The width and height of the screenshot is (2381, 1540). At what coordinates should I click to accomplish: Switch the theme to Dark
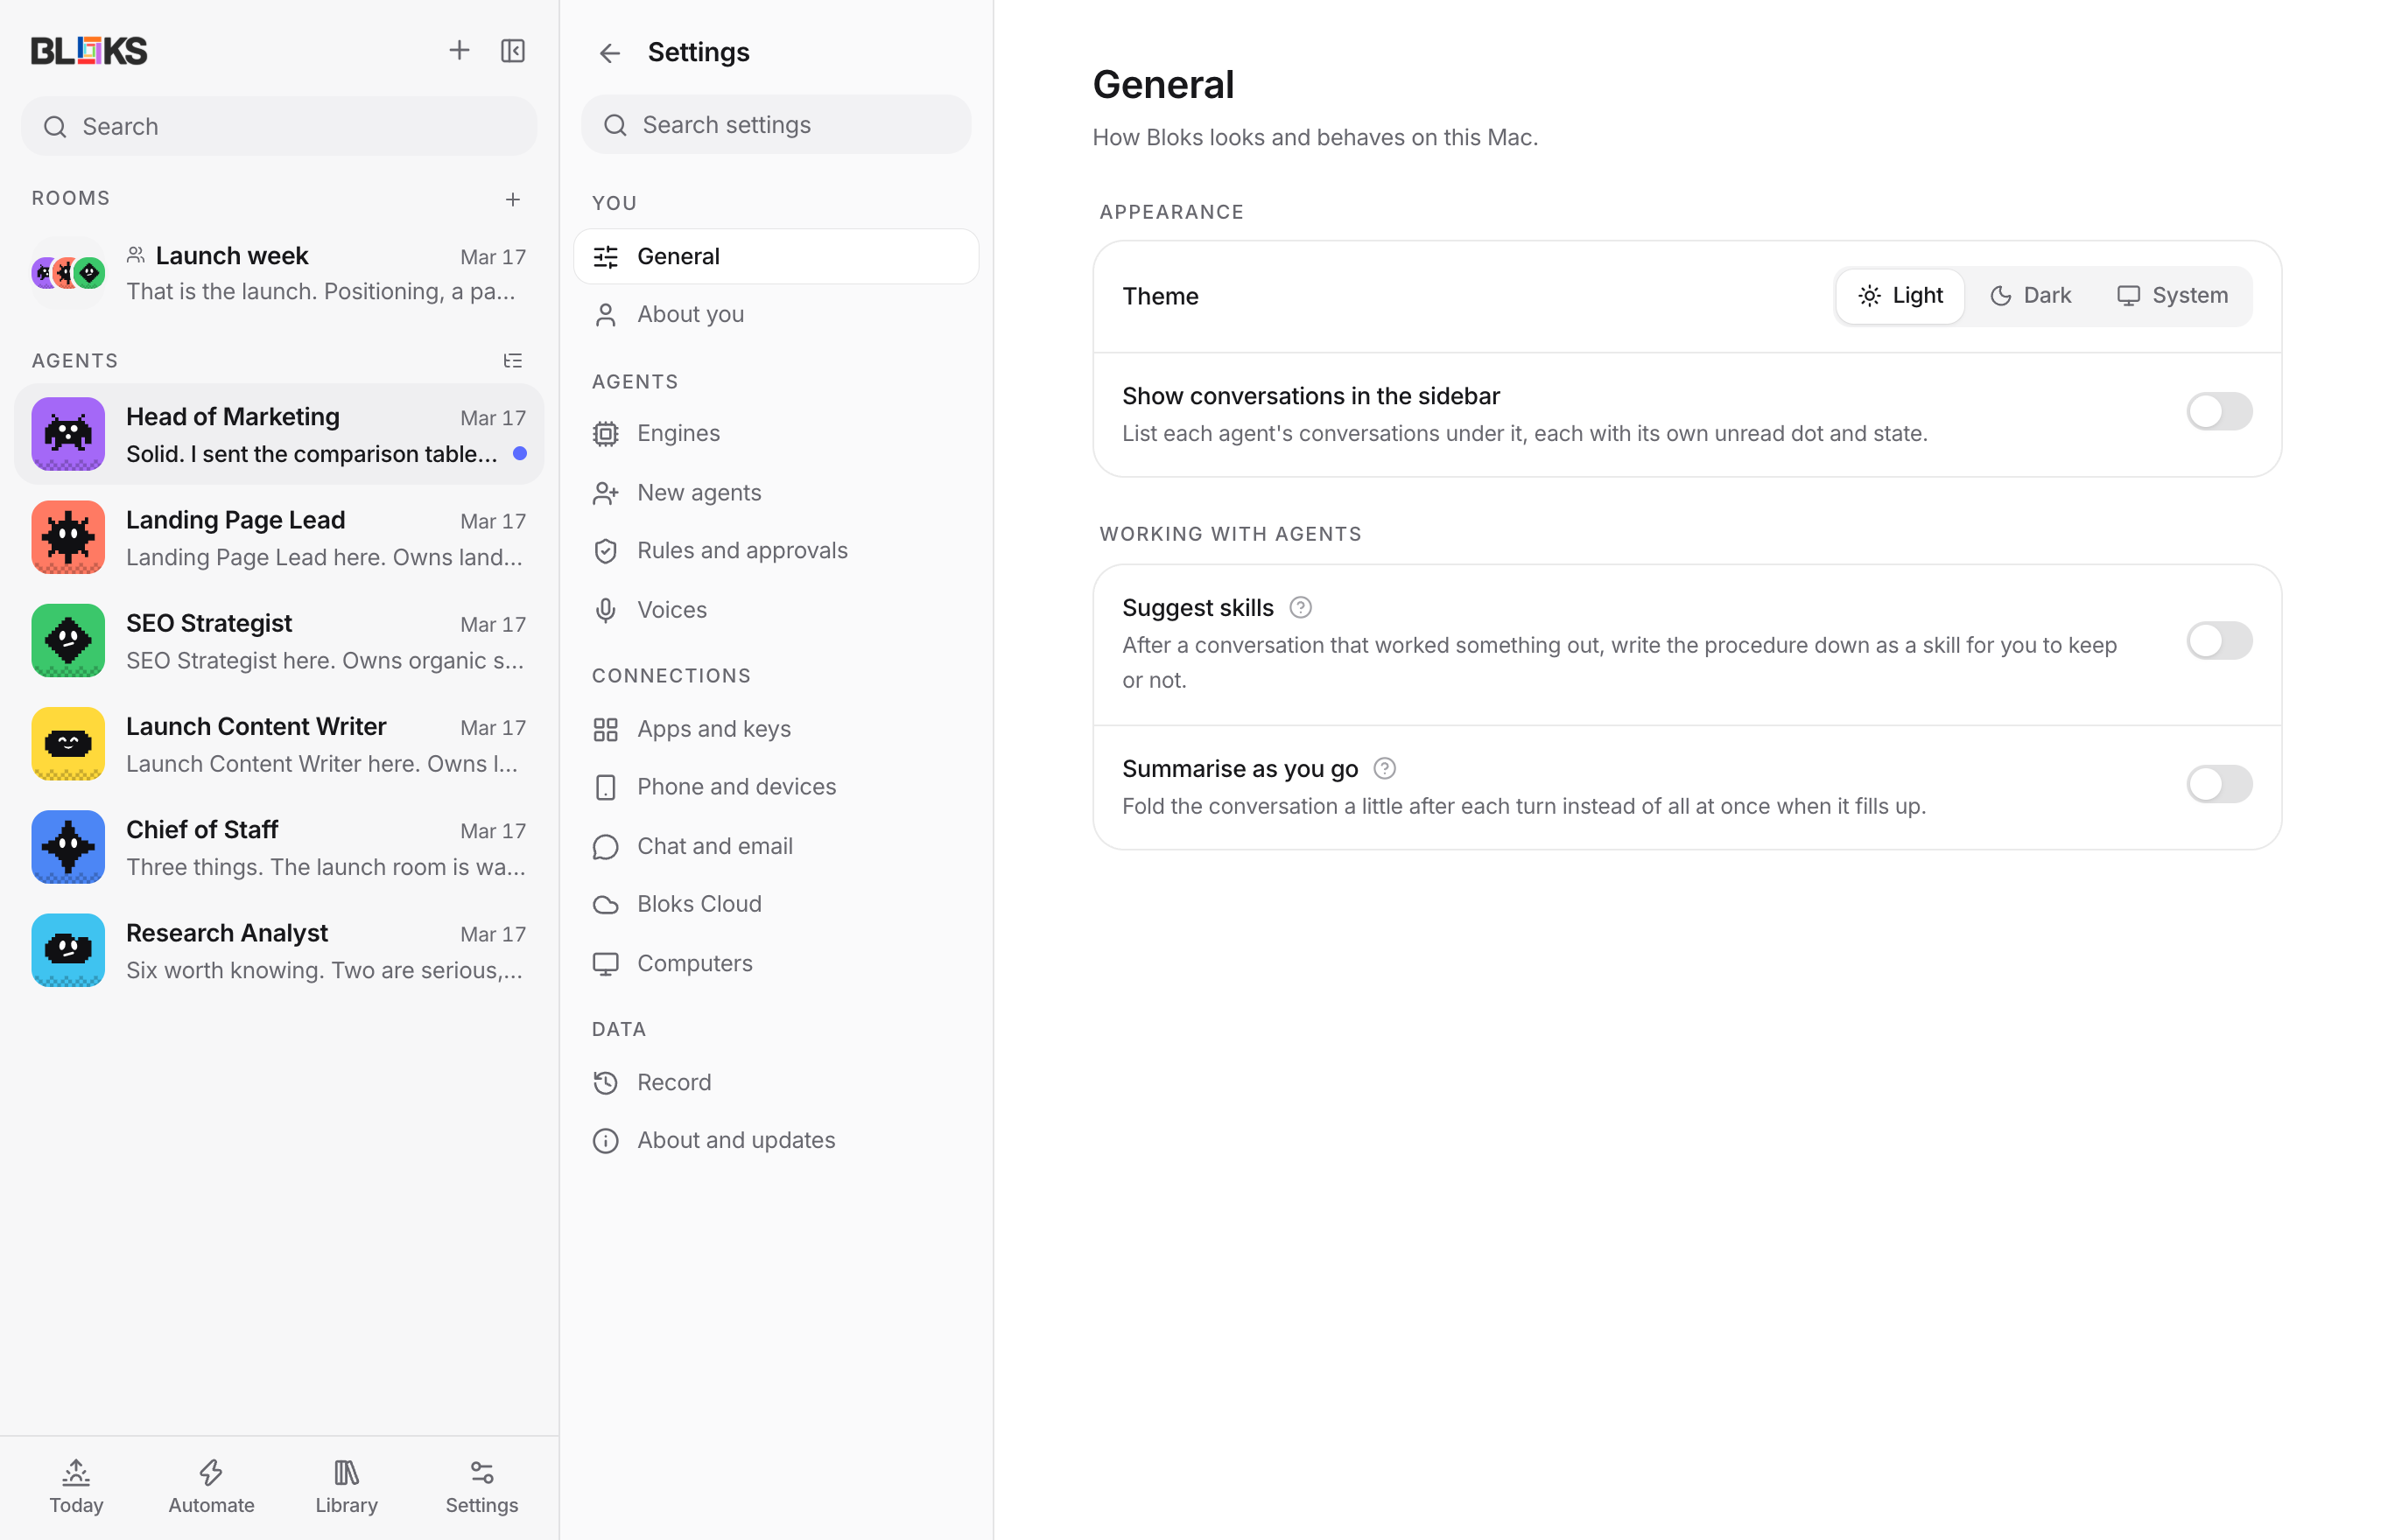pyautogui.click(x=2031, y=296)
